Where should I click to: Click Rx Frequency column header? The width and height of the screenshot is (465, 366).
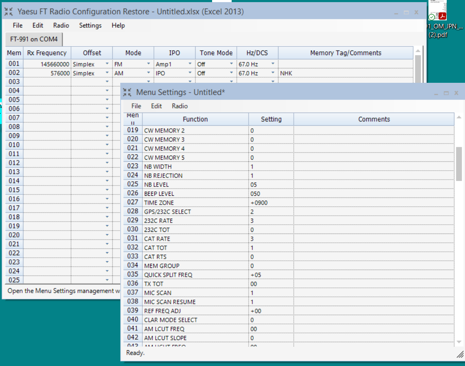click(47, 53)
